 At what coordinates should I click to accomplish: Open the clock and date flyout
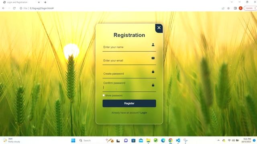click(x=247, y=140)
